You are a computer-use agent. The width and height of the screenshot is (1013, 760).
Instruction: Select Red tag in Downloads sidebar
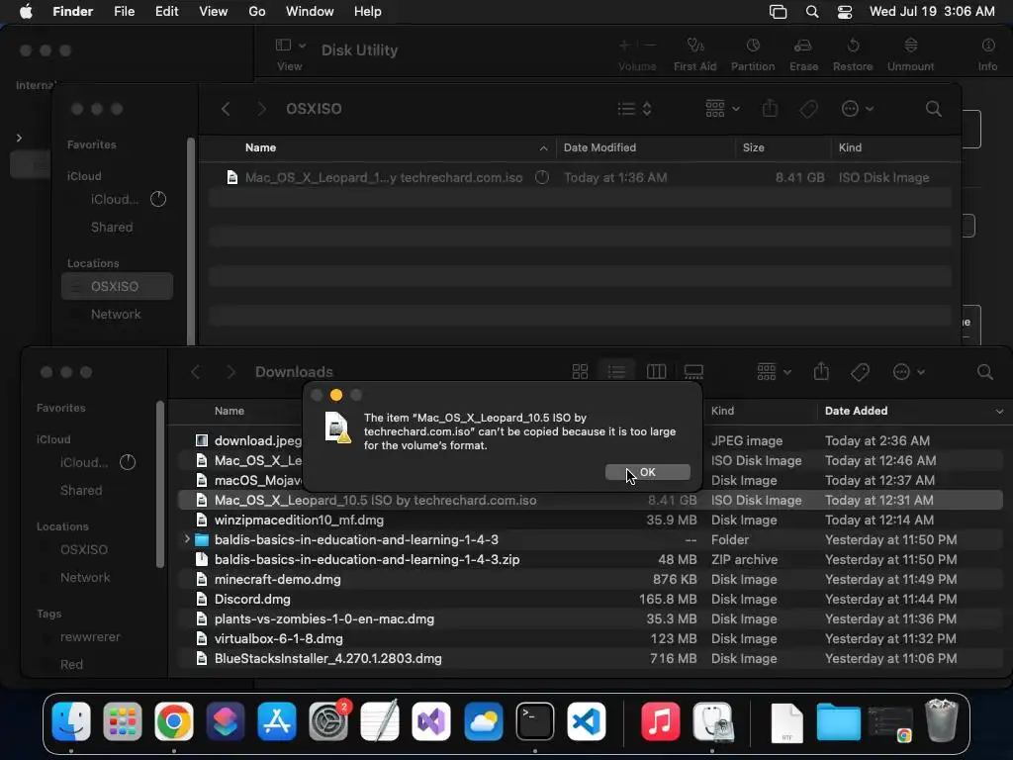71,664
